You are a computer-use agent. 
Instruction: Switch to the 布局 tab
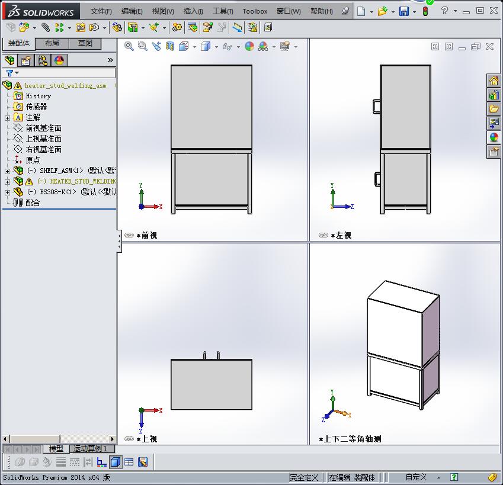52,43
